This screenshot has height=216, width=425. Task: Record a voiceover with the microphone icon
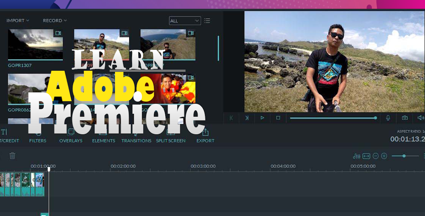(388, 118)
